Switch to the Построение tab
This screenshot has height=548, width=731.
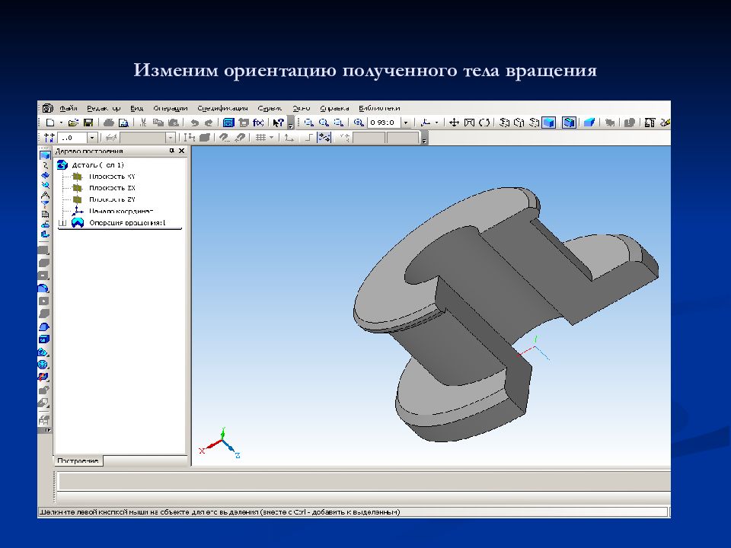(x=78, y=461)
